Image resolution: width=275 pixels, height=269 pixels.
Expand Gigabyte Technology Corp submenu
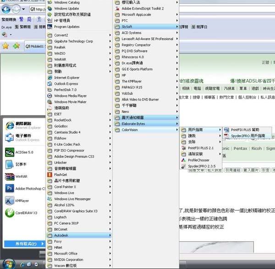point(79,41)
